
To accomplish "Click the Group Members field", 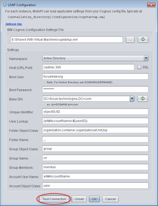I will [95, 167].
